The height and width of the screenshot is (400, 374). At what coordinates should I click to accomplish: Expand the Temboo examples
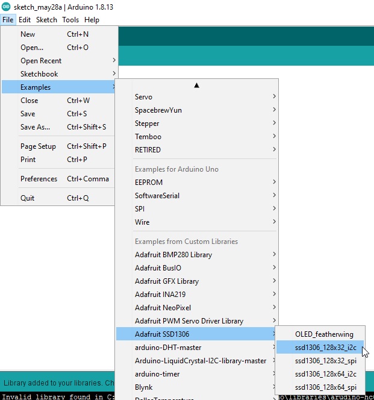click(197, 137)
